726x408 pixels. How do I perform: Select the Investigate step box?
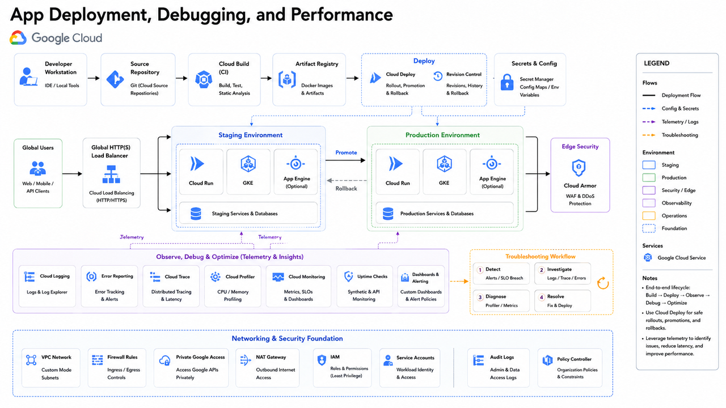563,274
